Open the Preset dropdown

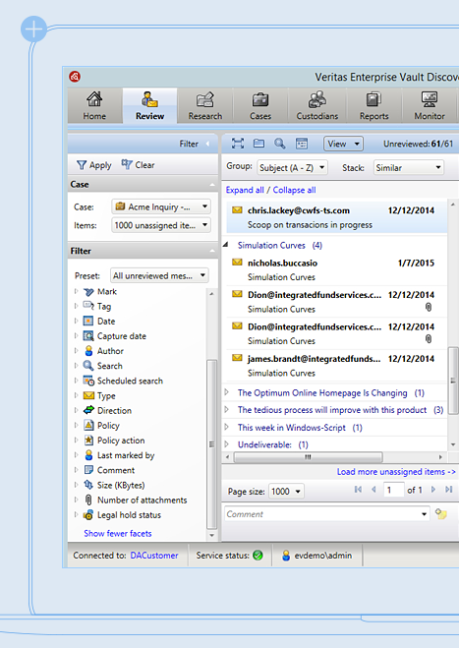(x=159, y=275)
